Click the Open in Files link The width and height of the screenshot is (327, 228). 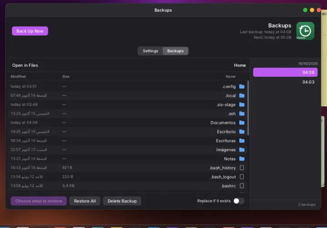25,65
